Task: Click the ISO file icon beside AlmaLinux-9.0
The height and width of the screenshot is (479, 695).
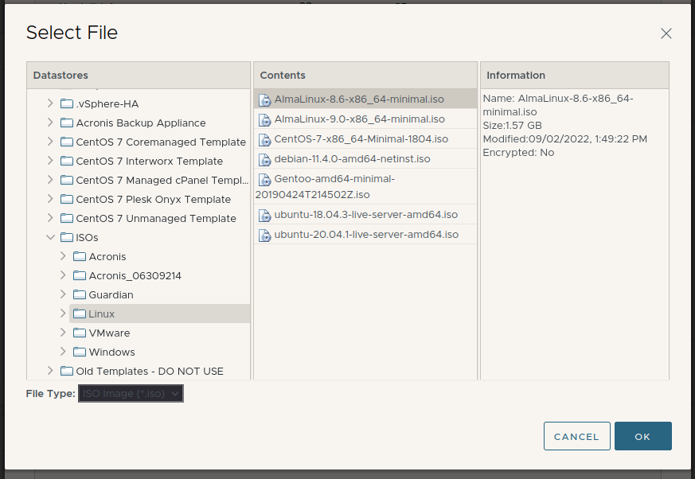Action: click(265, 119)
